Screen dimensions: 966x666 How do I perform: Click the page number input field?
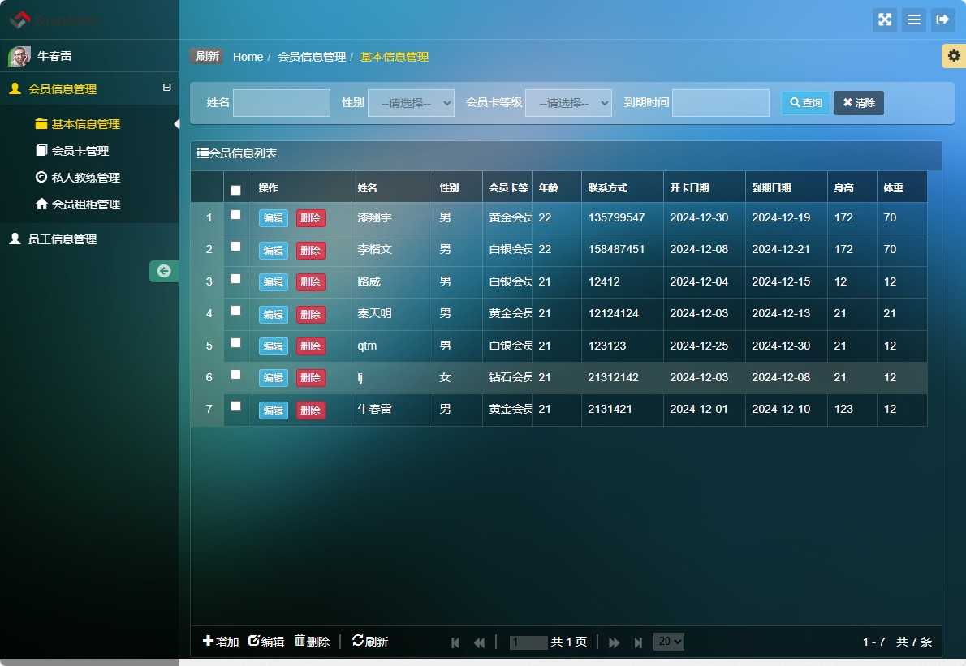coord(528,642)
